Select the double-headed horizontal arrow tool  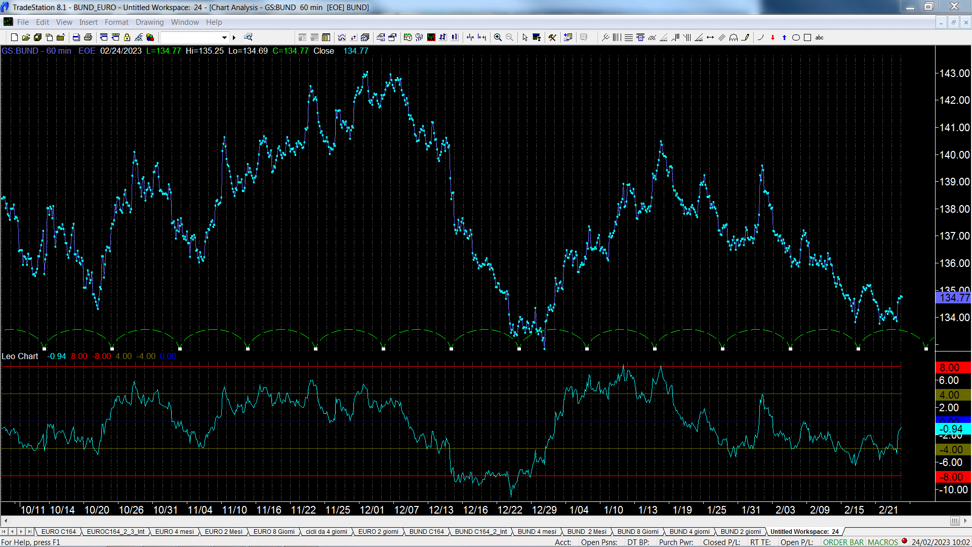(x=710, y=37)
